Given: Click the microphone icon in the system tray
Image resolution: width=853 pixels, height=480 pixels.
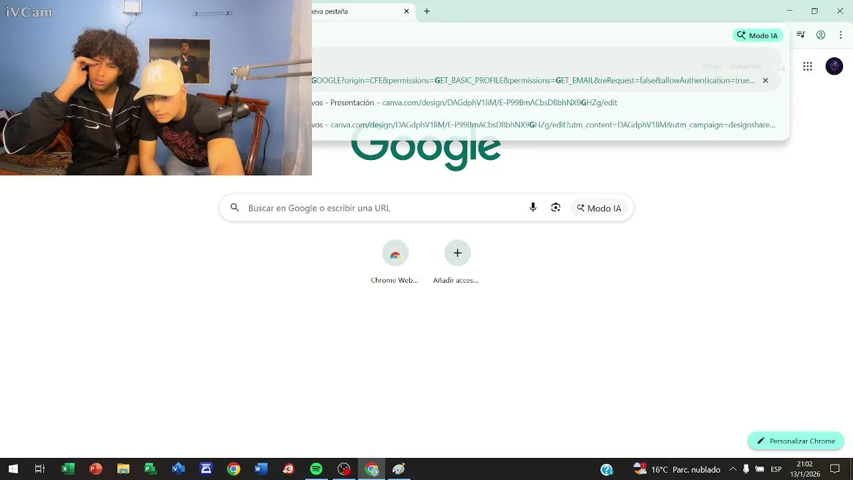Looking at the screenshot, I should pos(746,469).
